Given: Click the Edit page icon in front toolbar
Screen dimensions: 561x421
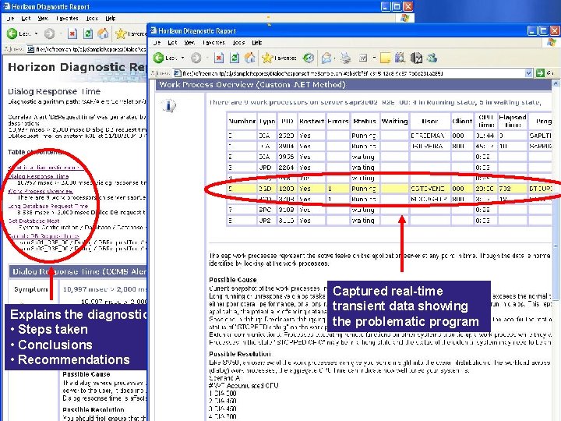Looking at the screenshot, I should [x=363, y=58].
